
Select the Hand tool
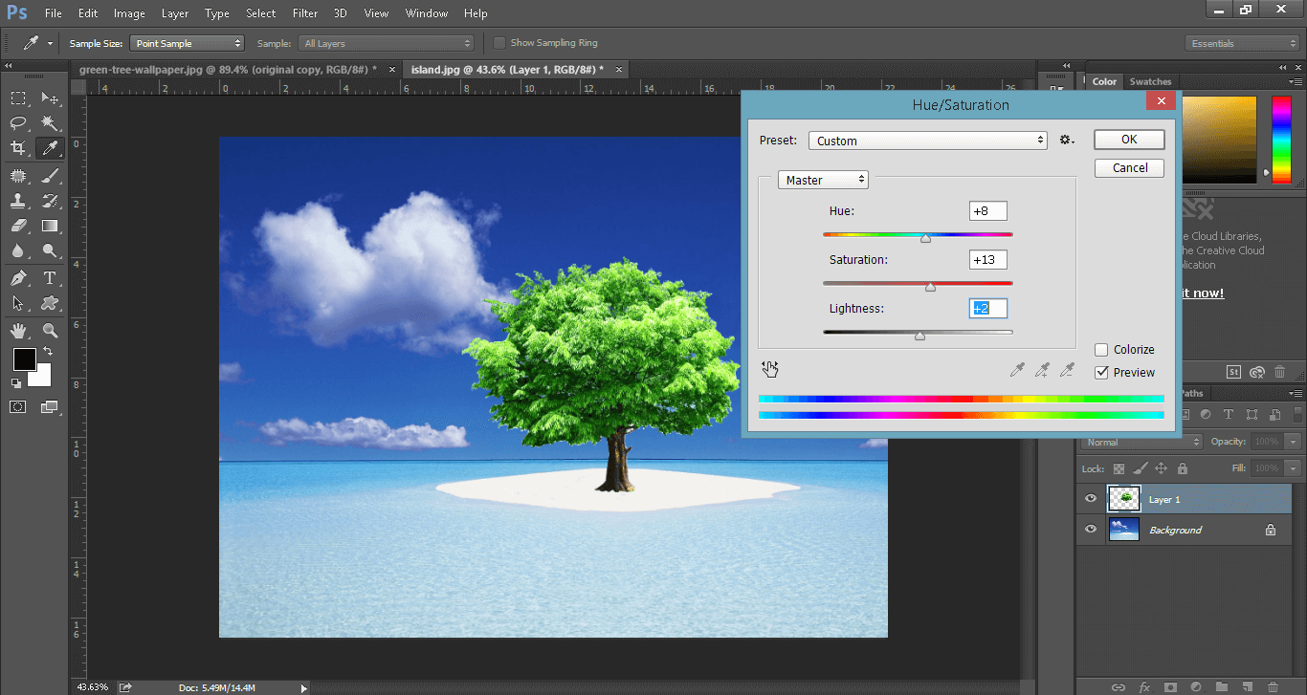[18, 331]
